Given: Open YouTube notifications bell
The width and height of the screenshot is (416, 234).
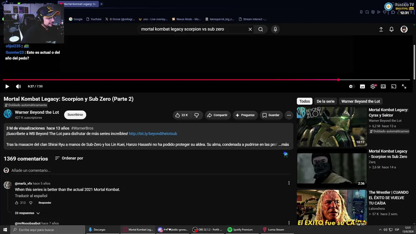Looking at the screenshot, I should pos(392,29).
